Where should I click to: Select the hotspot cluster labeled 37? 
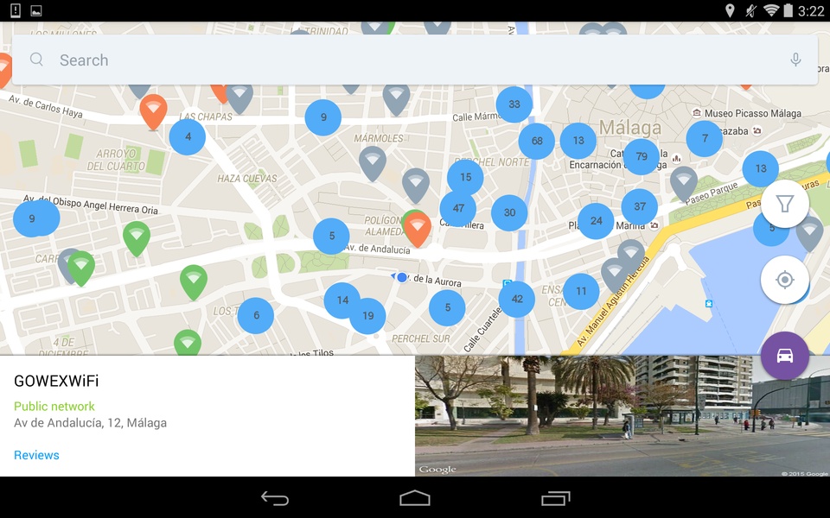(640, 206)
